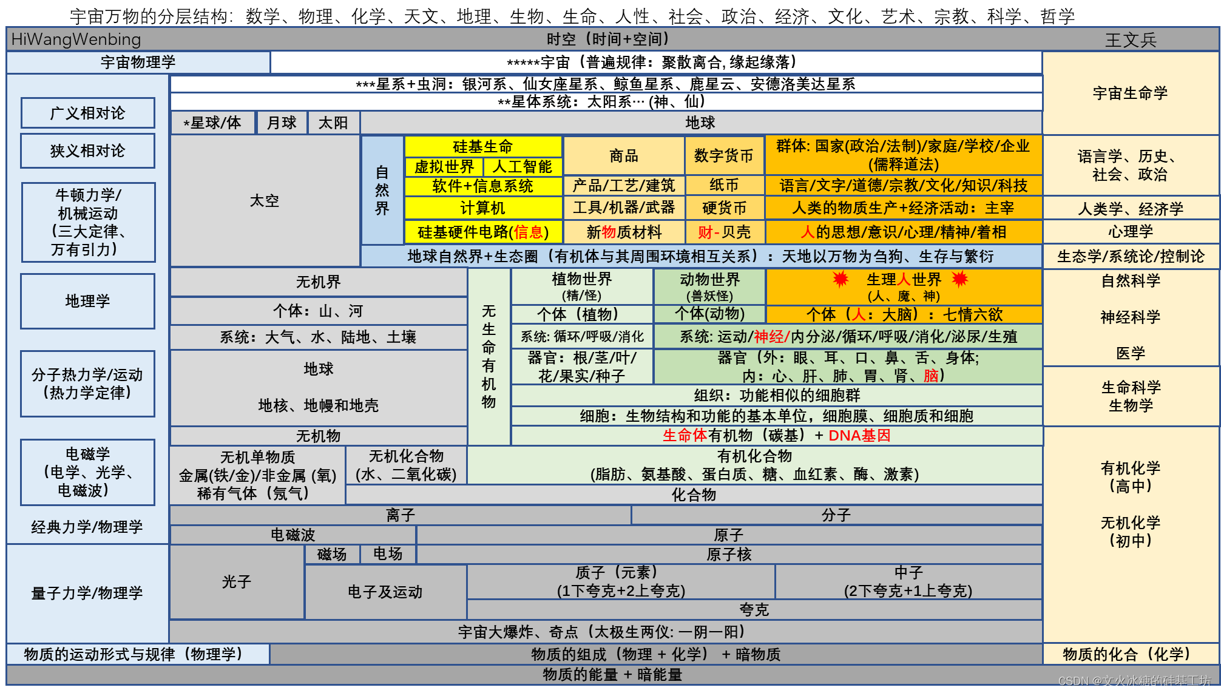
Task: Select the 人工智能 cell
Action: (523, 166)
